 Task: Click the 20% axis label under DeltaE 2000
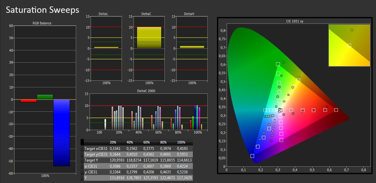point(119,132)
